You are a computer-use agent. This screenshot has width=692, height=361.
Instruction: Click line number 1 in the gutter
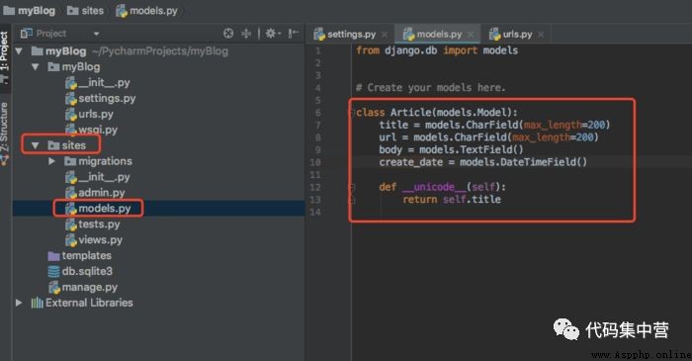point(317,50)
